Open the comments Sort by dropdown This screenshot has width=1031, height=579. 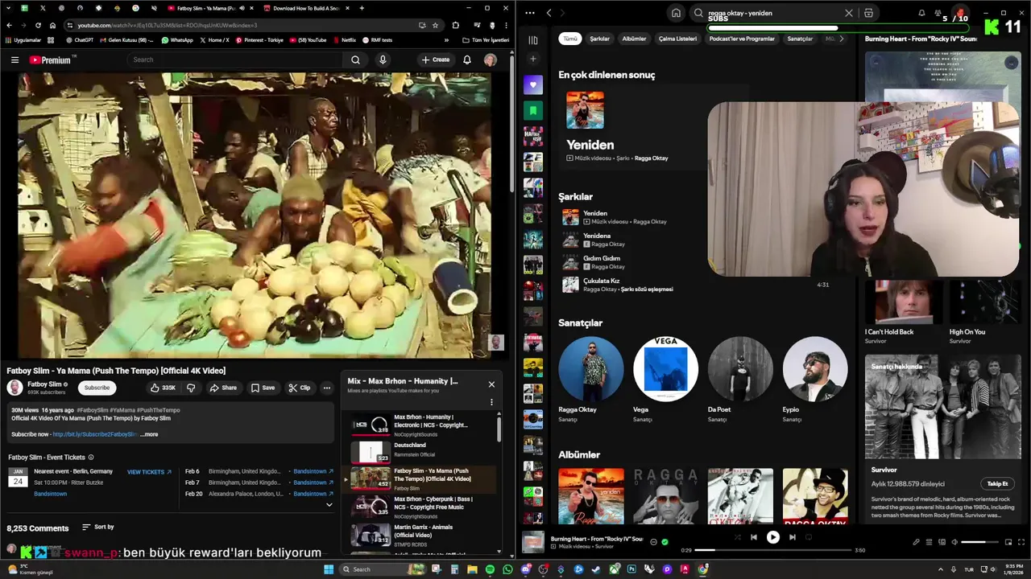click(97, 527)
